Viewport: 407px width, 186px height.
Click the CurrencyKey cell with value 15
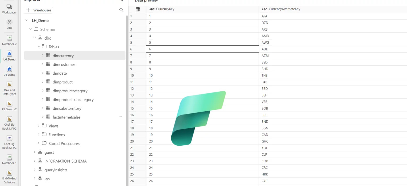(x=202, y=108)
